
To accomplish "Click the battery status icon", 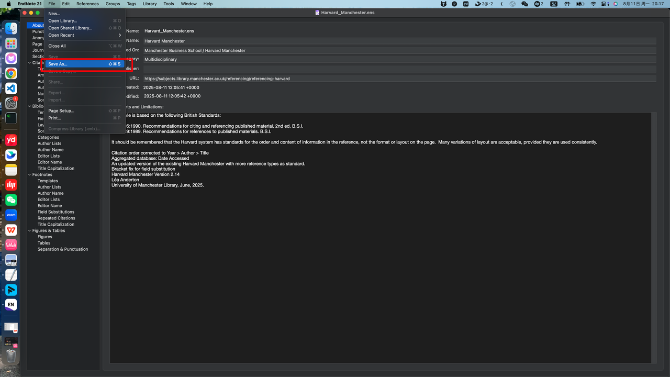I will [579, 4].
